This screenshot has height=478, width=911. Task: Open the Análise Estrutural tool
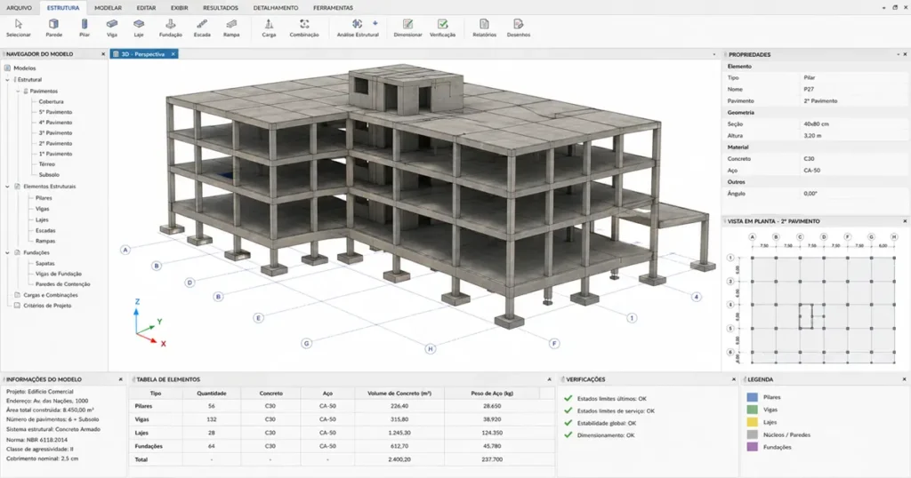pos(358,28)
